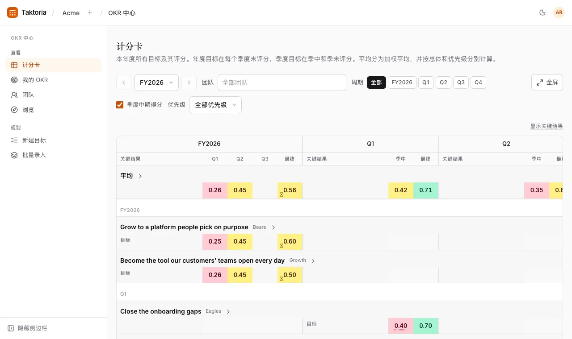The image size is (572, 339).
Task: Click the 0.40 mid-quarter score for onboarding gaps
Action: 401,326
